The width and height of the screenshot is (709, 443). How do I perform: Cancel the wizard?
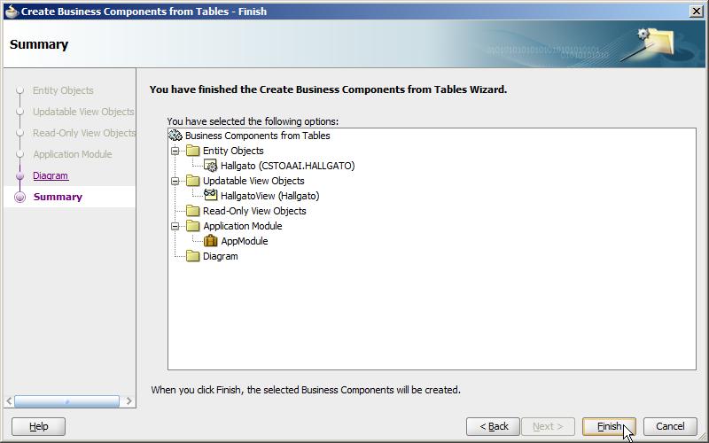[670, 426]
